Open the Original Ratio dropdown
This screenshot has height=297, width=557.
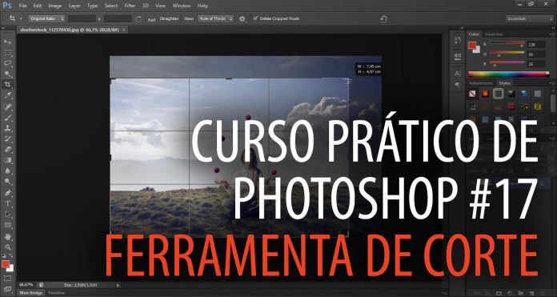click(x=47, y=18)
